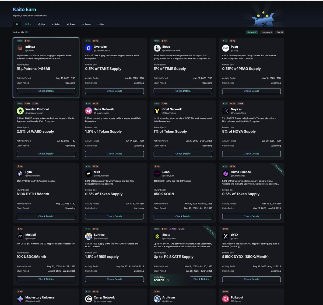323x305 pixels.
Task: Switch to the Refer tab
Action: coord(56,24)
